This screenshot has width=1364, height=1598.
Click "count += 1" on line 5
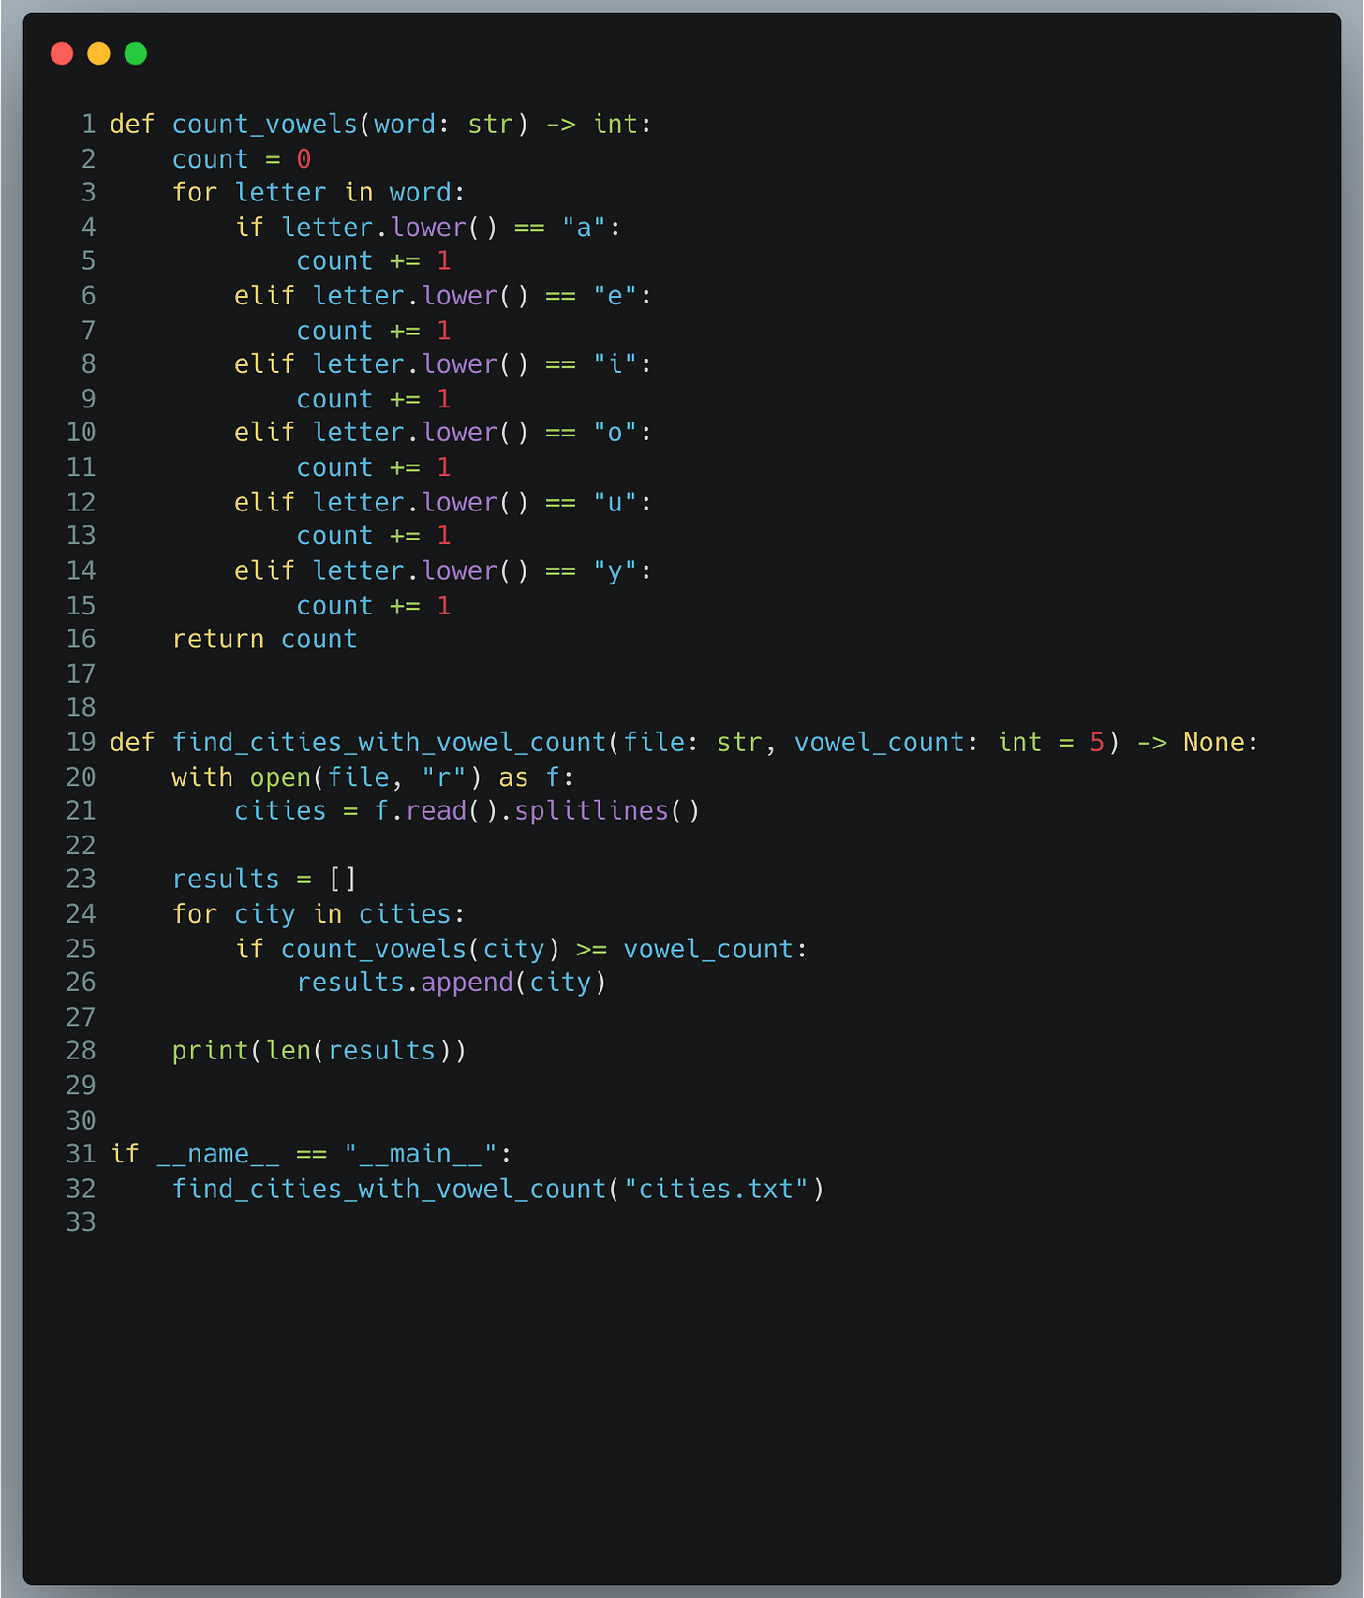(x=374, y=260)
